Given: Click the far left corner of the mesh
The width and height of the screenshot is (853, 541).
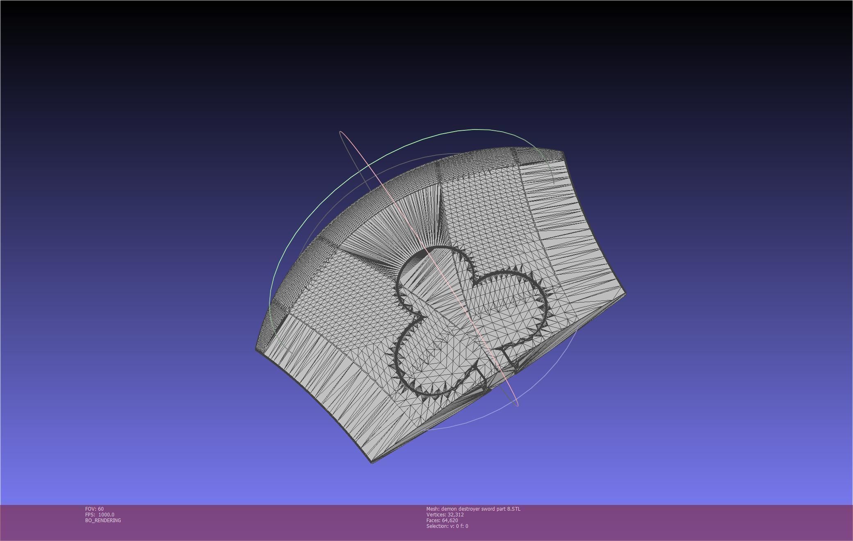Looking at the screenshot, I should click(257, 349).
